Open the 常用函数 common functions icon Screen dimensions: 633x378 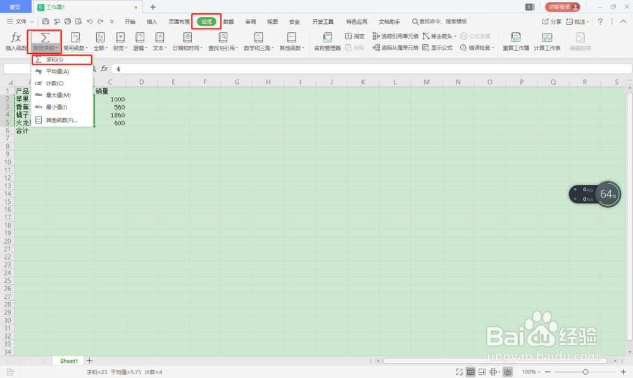(x=75, y=37)
